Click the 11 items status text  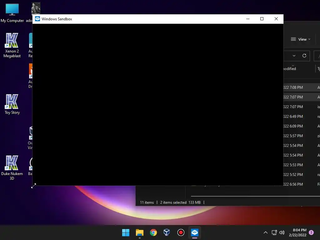(x=147, y=202)
